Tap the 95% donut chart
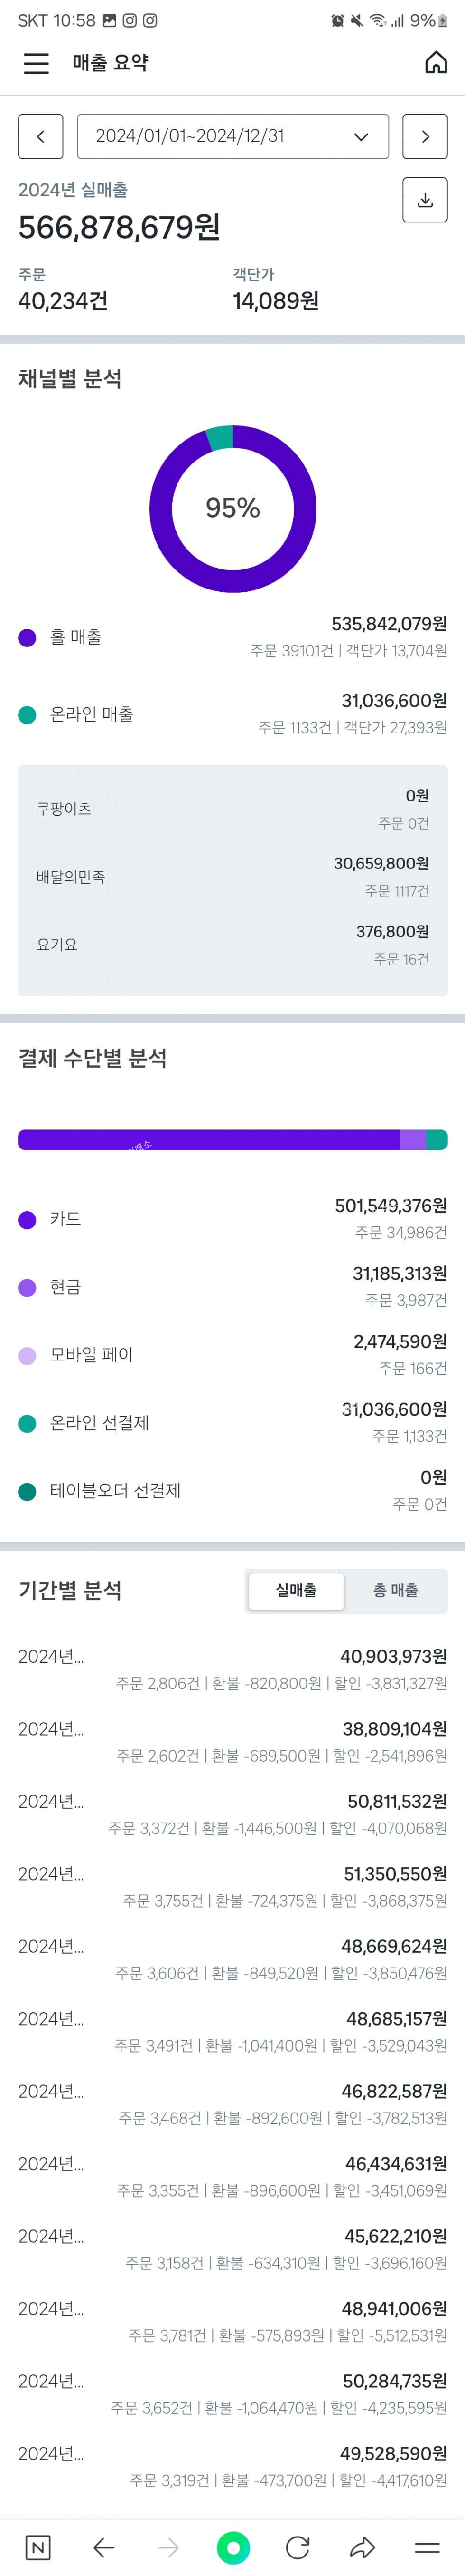Screen dimensions: 465x2576 [232, 508]
